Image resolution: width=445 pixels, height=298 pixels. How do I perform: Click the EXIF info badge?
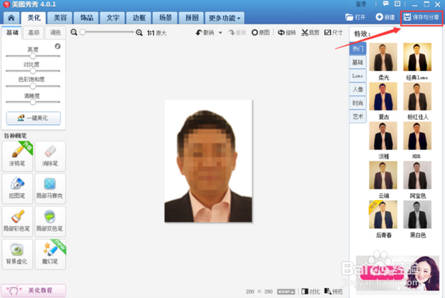(x=286, y=292)
